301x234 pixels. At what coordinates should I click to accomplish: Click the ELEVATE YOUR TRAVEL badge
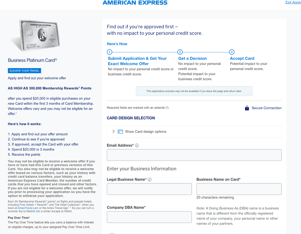point(24,71)
